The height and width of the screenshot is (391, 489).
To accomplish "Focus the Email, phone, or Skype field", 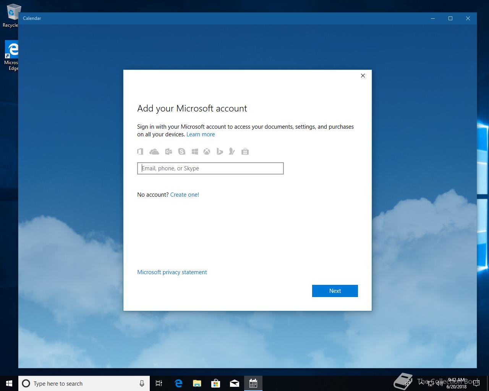I will point(210,168).
